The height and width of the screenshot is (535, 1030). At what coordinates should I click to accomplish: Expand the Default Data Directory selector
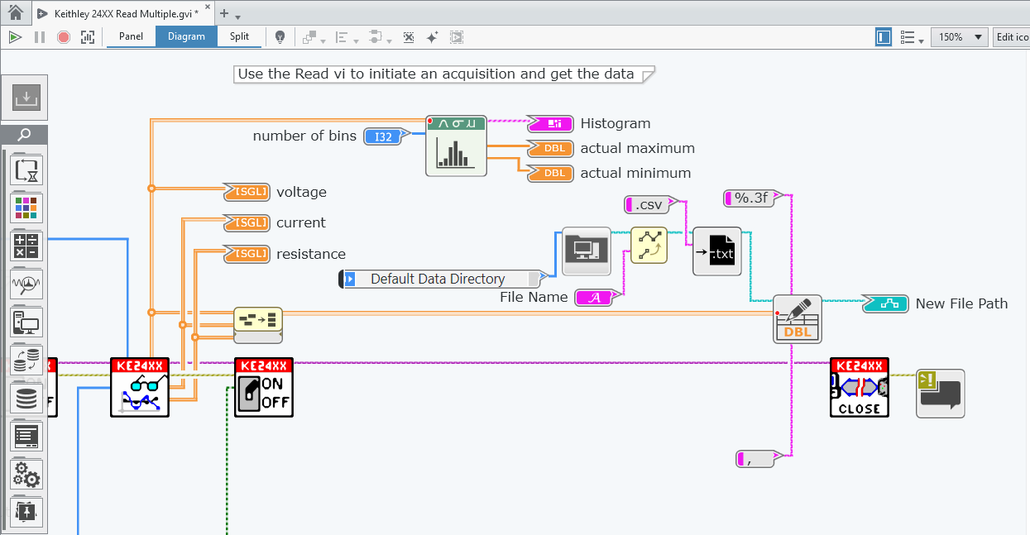[350, 279]
